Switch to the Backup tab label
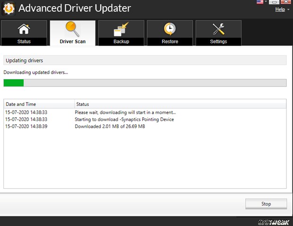The width and height of the screenshot is (293, 226). [121, 42]
